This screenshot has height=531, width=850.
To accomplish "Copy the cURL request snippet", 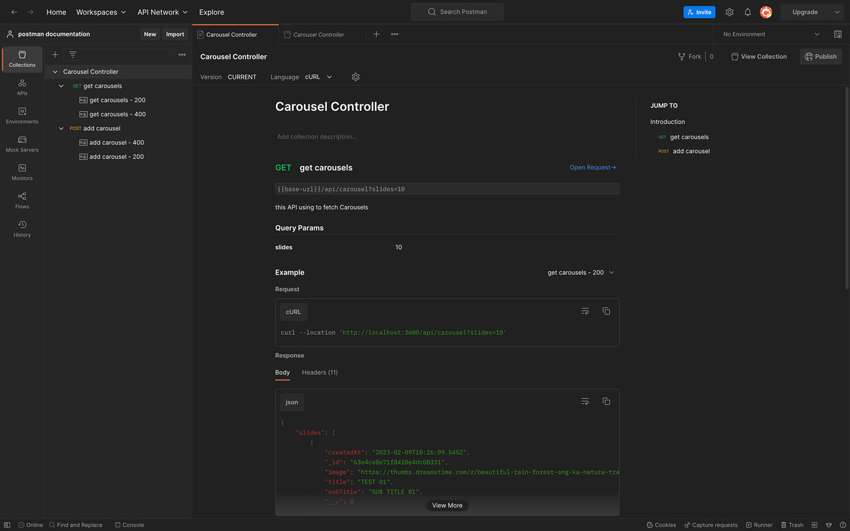I will 606,311.
